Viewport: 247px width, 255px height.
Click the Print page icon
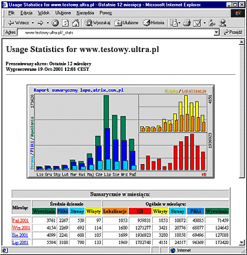click(187, 23)
